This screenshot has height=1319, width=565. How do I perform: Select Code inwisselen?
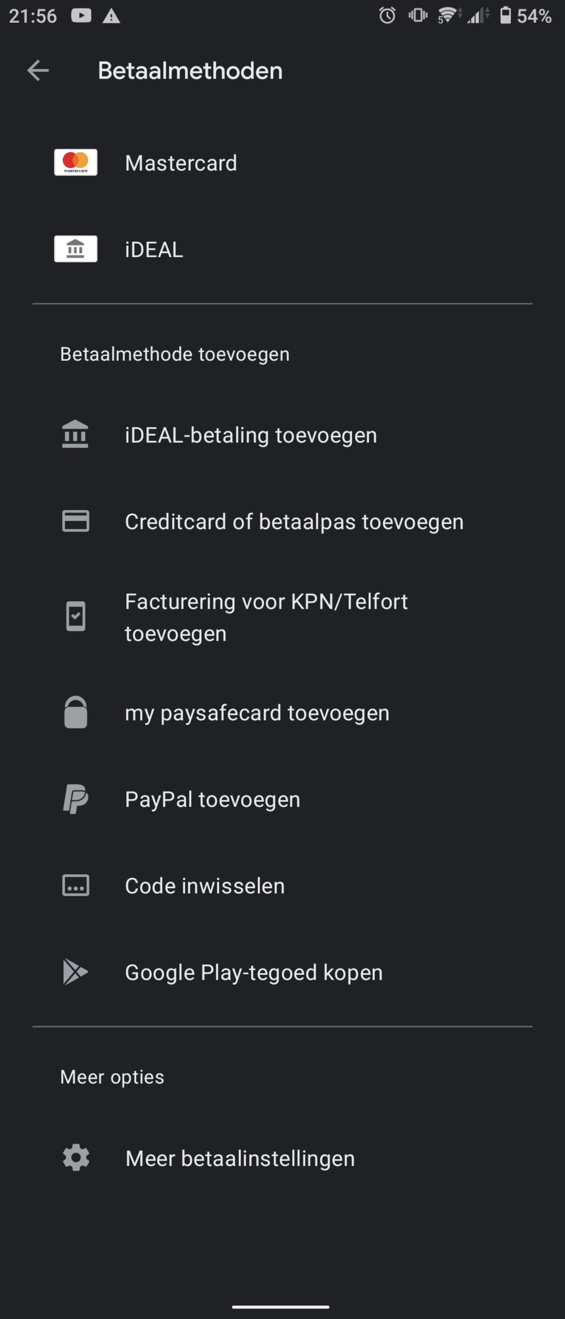click(282, 886)
